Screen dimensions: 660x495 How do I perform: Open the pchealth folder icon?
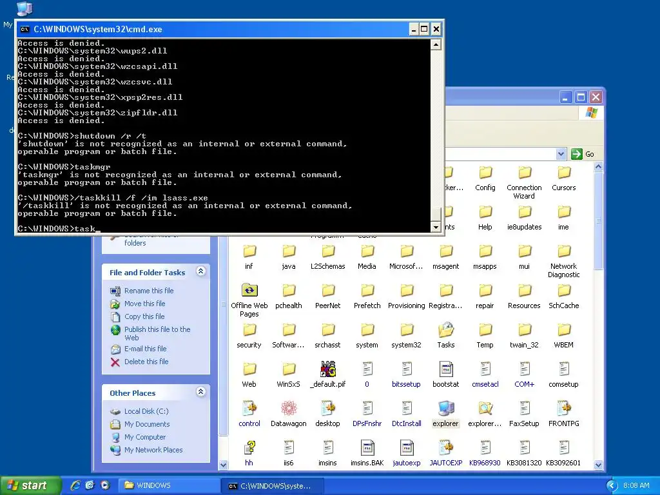[x=288, y=291]
